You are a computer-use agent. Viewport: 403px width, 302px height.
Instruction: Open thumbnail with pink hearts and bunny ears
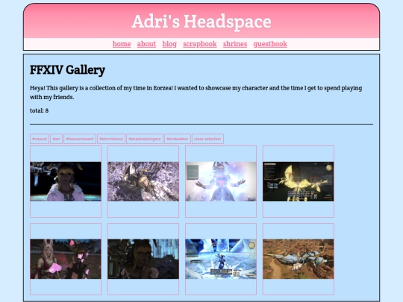click(66, 259)
